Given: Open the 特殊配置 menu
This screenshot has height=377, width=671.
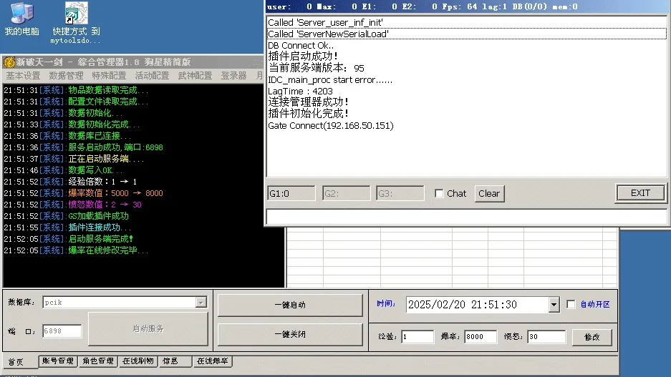Looking at the screenshot, I should pyautogui.click(x=109, y=76).
